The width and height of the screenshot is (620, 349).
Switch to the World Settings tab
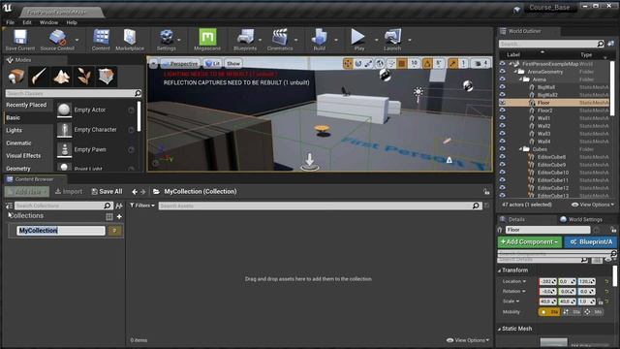pos(581,219)
